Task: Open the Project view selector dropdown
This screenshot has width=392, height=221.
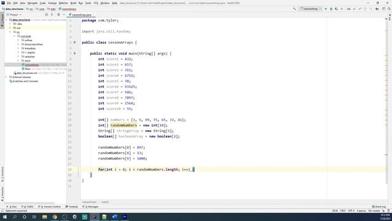Action: coord(14,15)
